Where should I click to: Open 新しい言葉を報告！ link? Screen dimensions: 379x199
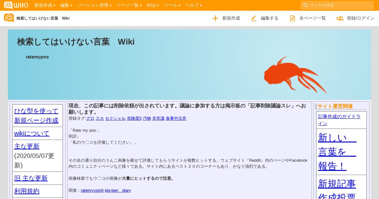click(337, 152)
